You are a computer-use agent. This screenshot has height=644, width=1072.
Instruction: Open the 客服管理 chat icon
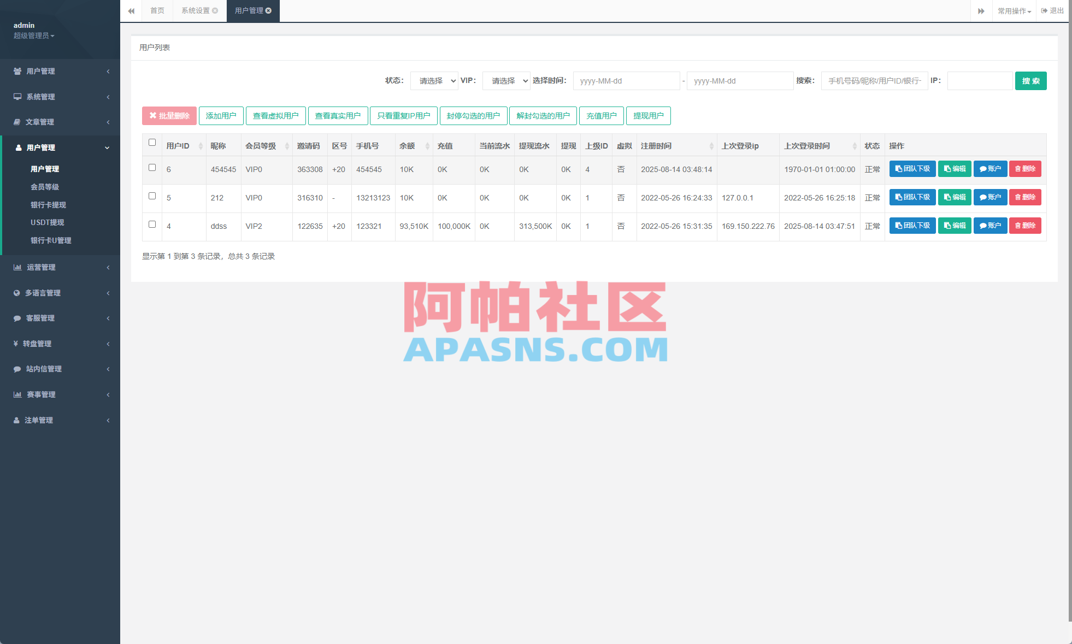(x=16, y=318)
